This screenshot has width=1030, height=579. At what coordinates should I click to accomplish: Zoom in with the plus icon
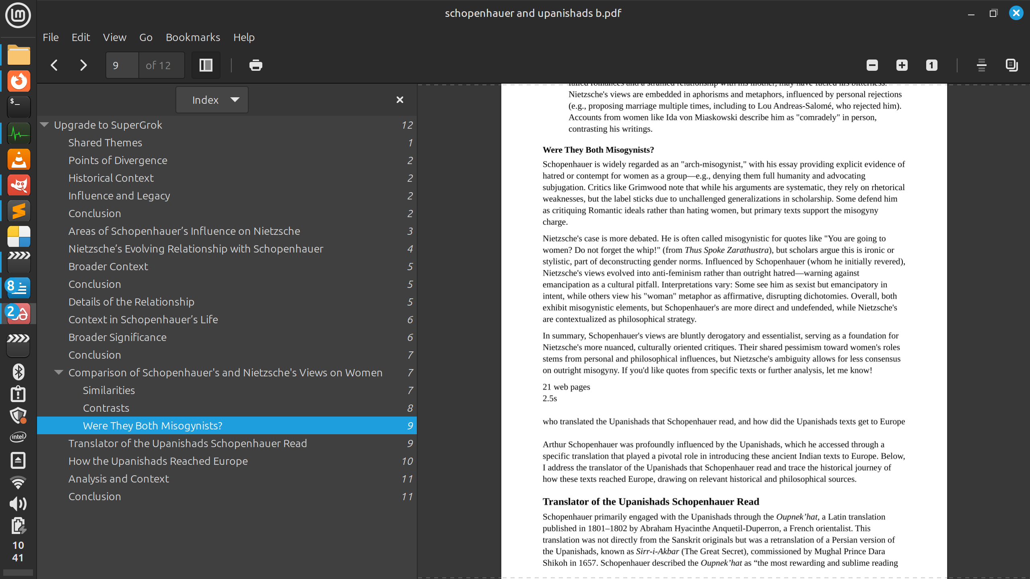(x=902, y=65)
